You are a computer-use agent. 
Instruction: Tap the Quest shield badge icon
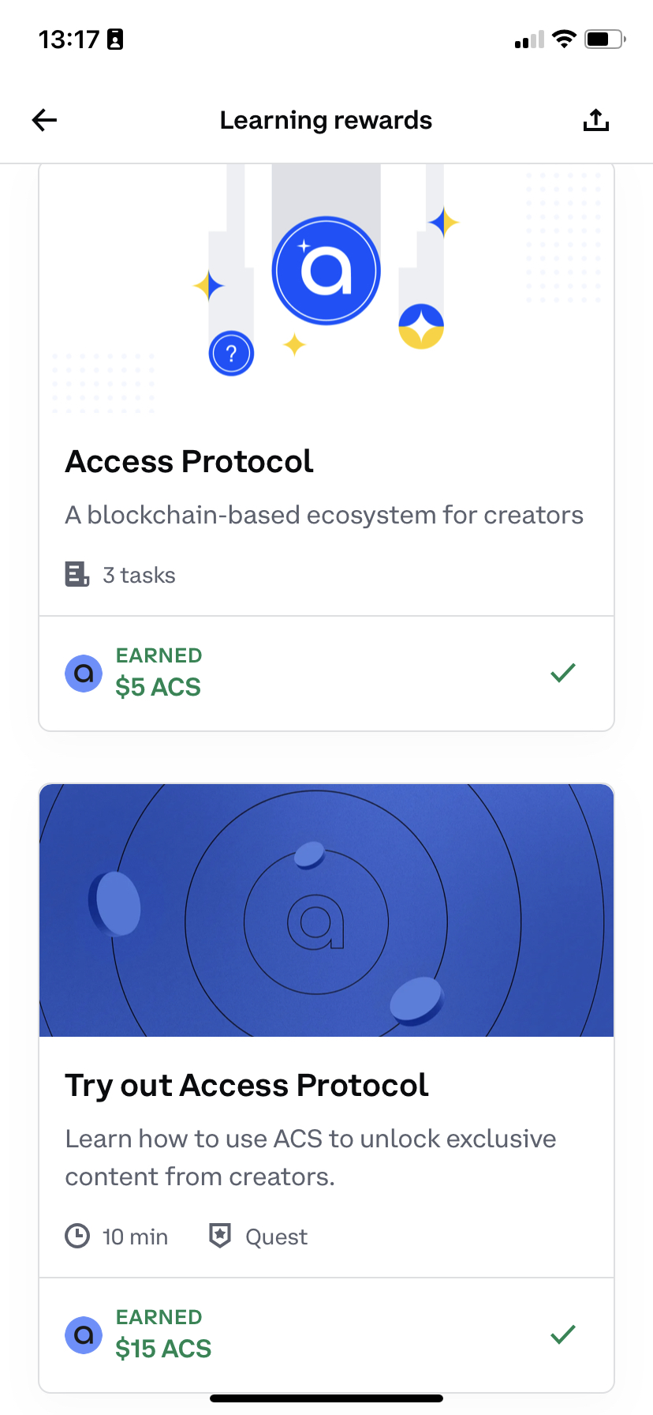click(x=220, y=1236)
